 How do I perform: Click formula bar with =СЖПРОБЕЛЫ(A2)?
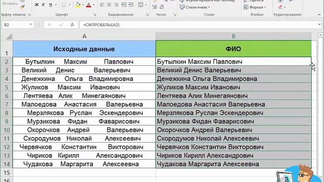point(198,25)
